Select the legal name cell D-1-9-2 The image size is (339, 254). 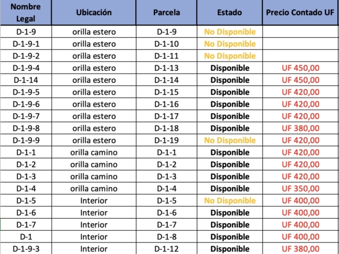[26, 56]
